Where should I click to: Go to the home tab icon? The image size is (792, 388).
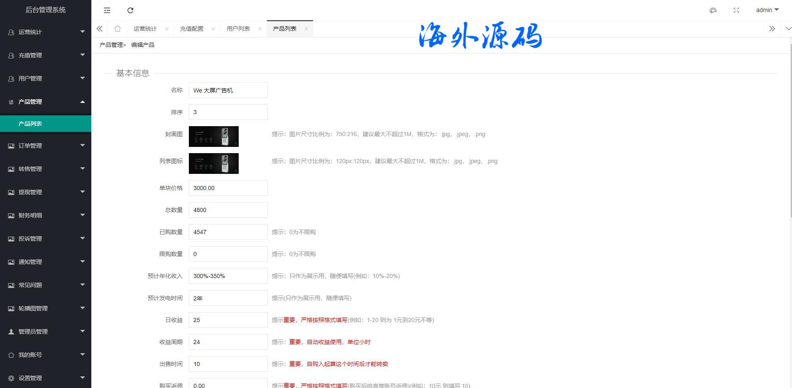(x=117, y=29)
